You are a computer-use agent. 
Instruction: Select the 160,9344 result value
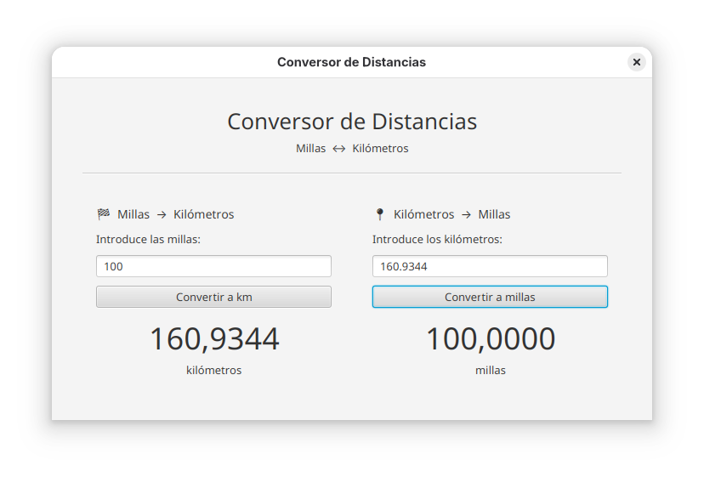[x=214, y=339]
